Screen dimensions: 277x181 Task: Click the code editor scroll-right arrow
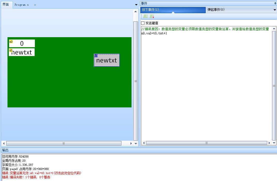click(x=269, y=143)
